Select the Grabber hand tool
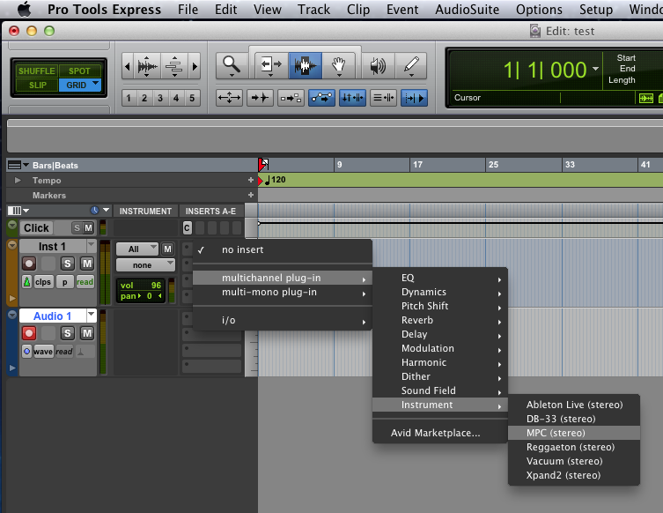Screen dimensions: 663x513 point(337,65)
